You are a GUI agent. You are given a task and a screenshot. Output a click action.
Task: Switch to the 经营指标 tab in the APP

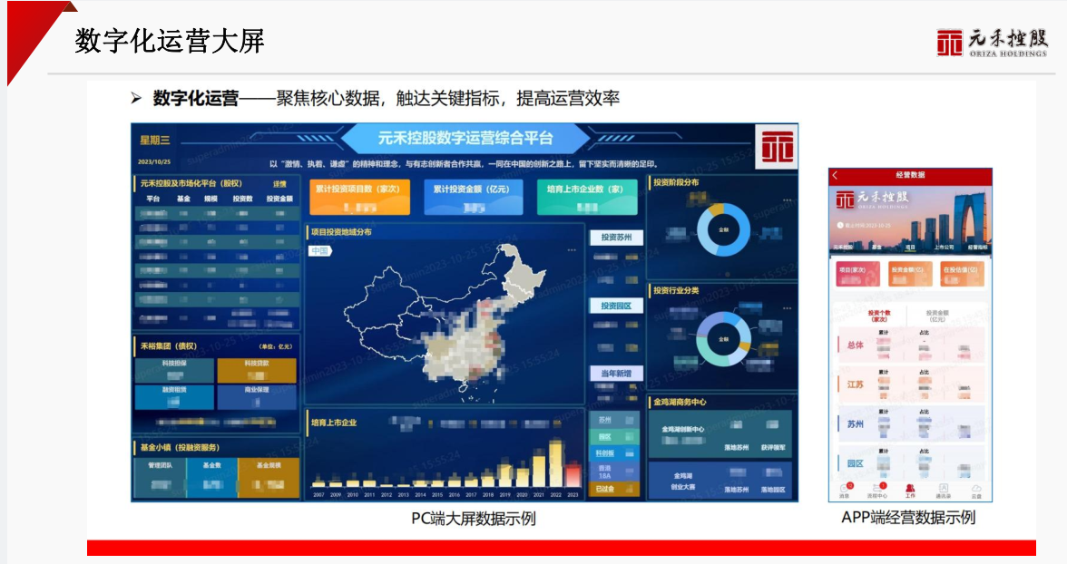(x=977, y=247)
